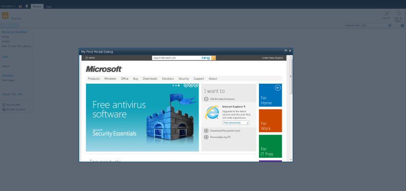Expand Download free photo tools
The height and width of the screenshot is (191, 406).
click(x=206, y=131)
